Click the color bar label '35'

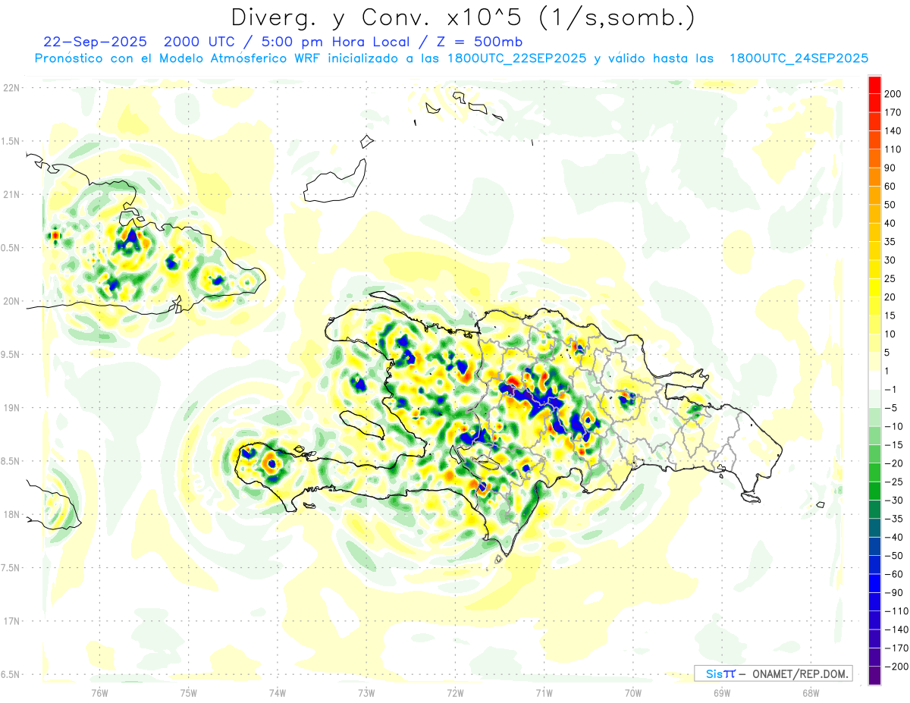pyautogui.click(x=891, y=242)
